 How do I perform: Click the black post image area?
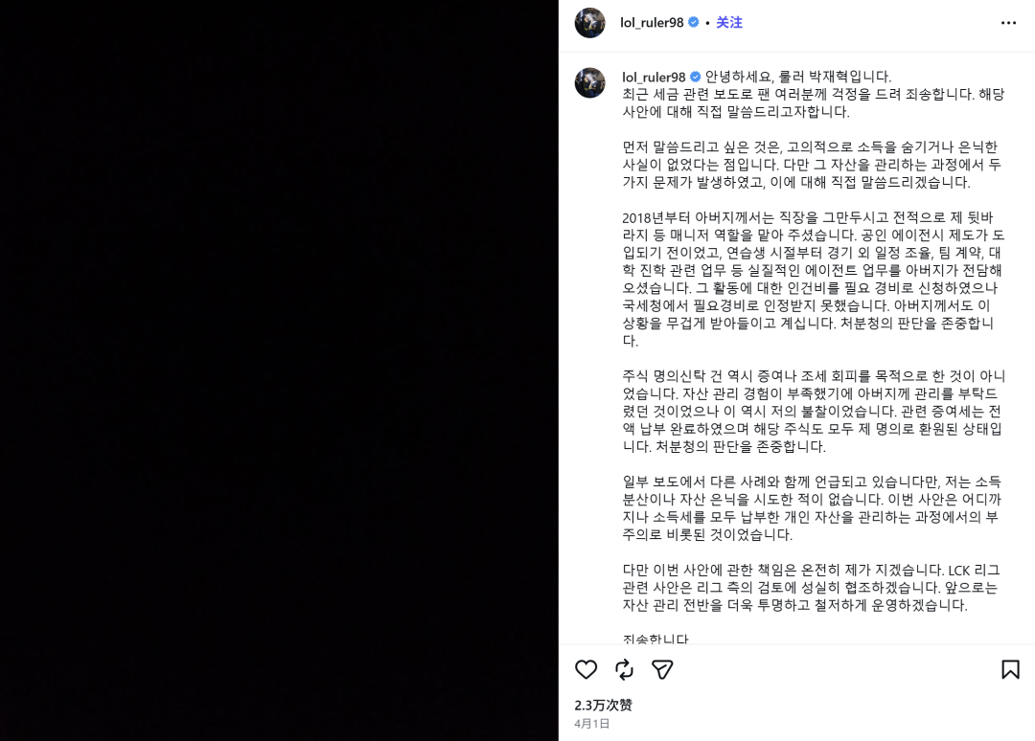tap(279, 370)
